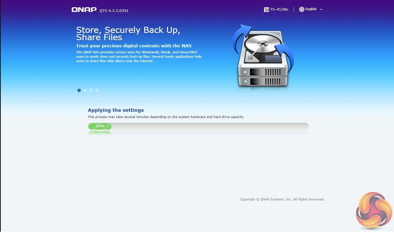Show the third slide via its dot
This screenshot has height=233, width=394.
click(91, 90)
